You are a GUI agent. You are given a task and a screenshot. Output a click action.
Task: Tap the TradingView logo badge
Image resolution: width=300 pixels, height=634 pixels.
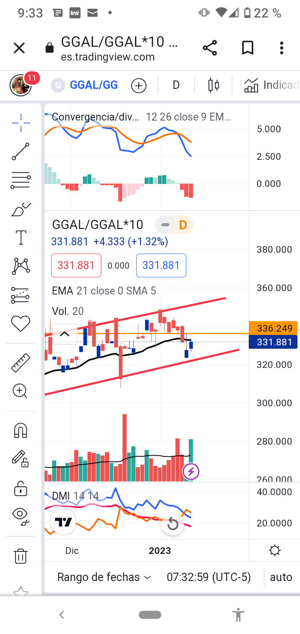click(63, 521)
